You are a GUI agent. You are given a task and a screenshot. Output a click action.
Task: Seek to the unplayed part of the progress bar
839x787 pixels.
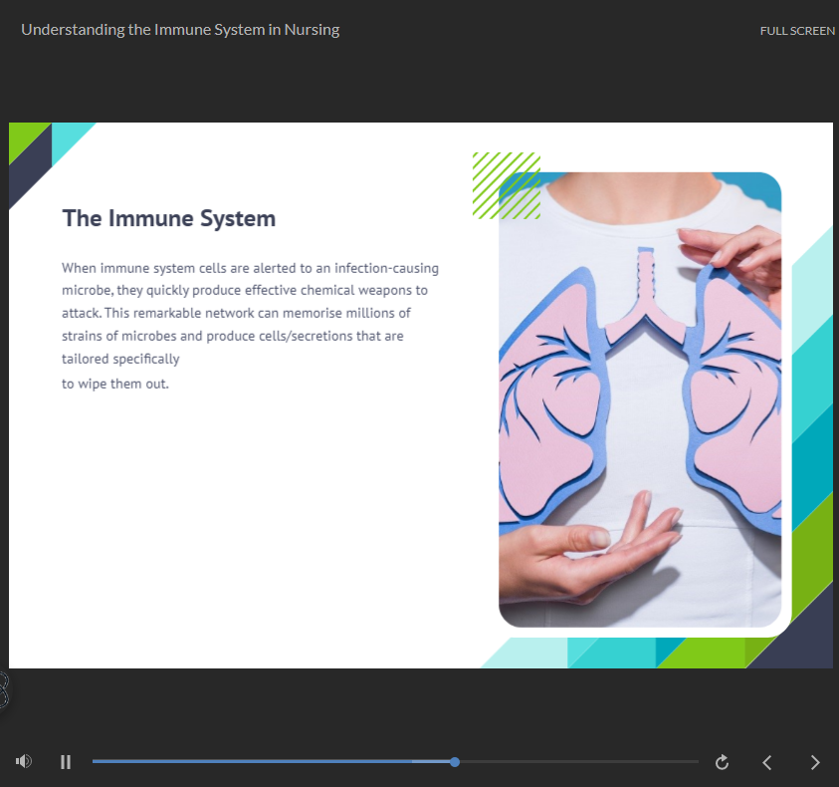(x=579, y=761)
